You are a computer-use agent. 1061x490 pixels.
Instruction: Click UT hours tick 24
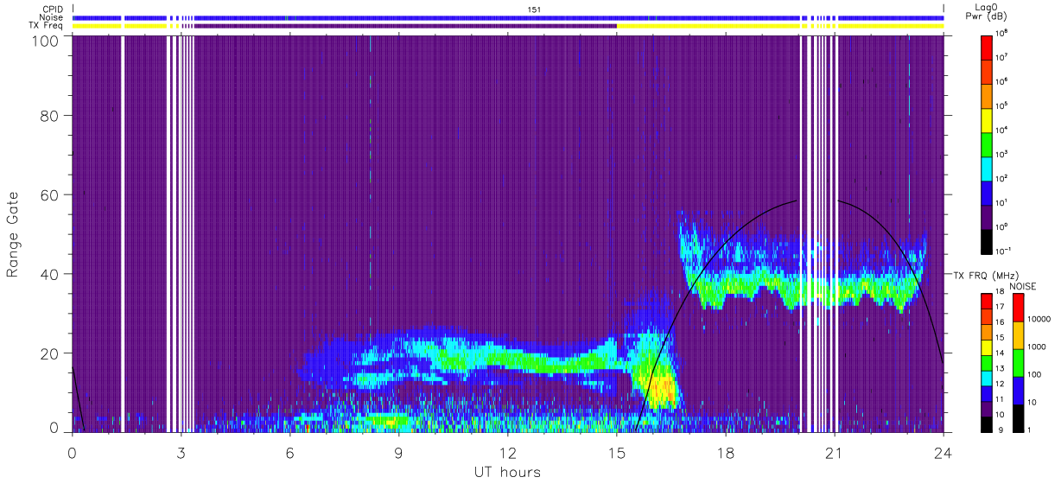coord(943,451)
